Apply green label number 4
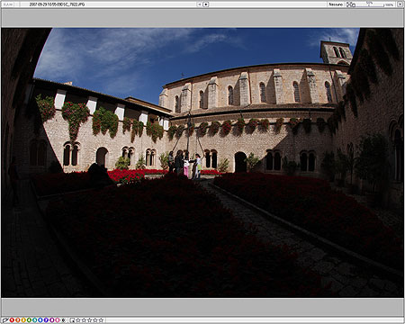This screenshot has height=324, width=405. tap(29, 320)
